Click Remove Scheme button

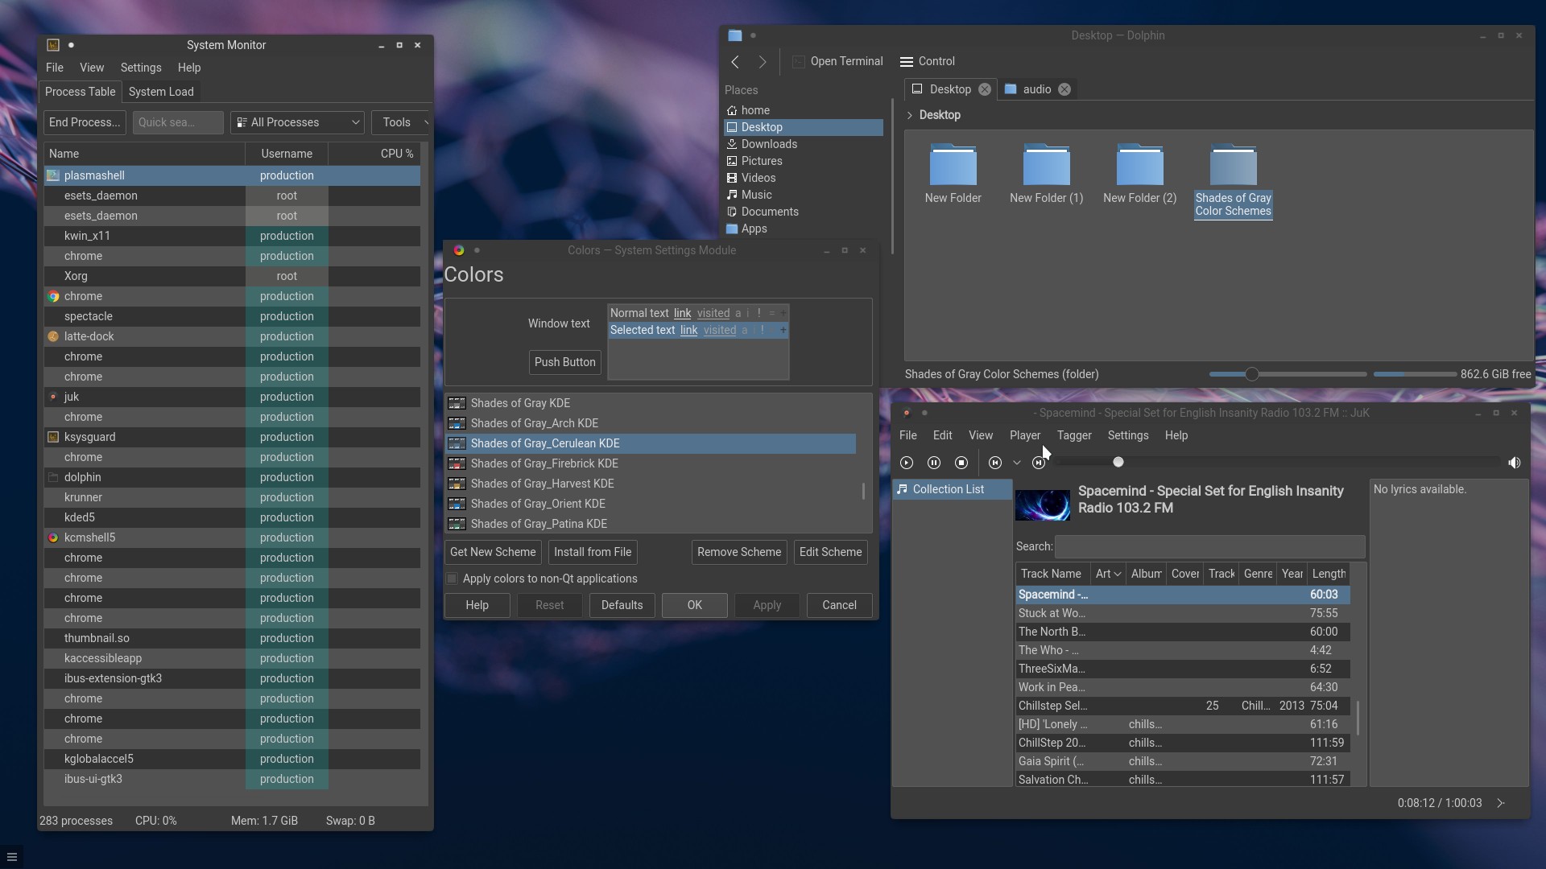point(739,552)
